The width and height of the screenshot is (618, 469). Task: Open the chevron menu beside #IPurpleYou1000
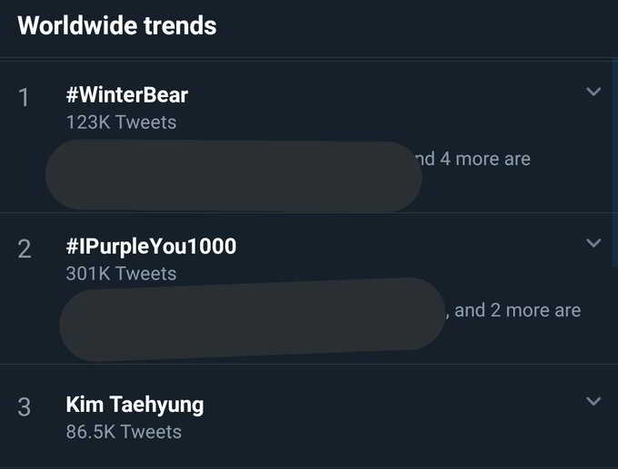(593, 243)
